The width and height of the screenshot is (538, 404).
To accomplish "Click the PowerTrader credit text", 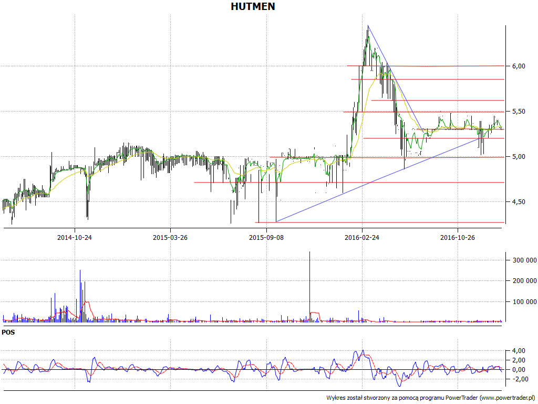I will [431, 398].
